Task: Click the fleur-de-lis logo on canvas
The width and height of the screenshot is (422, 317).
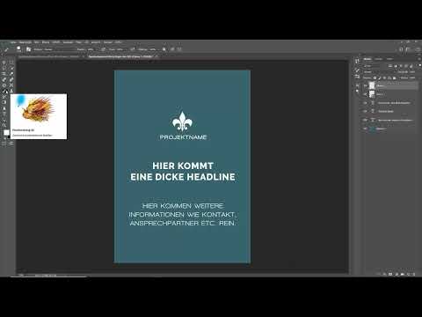Action: (183, 122)
